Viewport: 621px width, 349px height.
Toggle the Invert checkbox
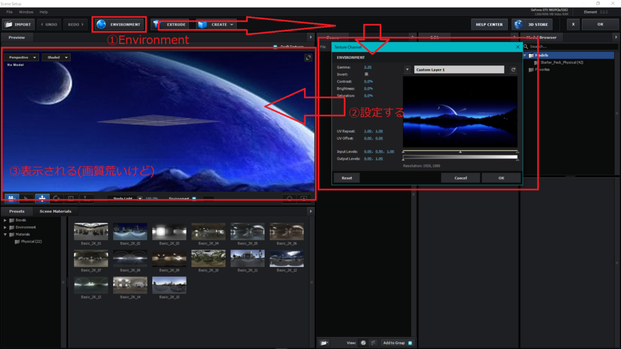366,74
